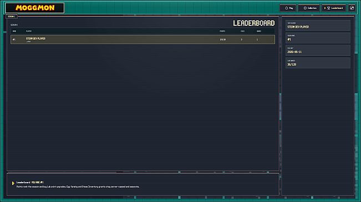Click the Rank column header
The image size is (361, 202).
(x=14, y=31)
